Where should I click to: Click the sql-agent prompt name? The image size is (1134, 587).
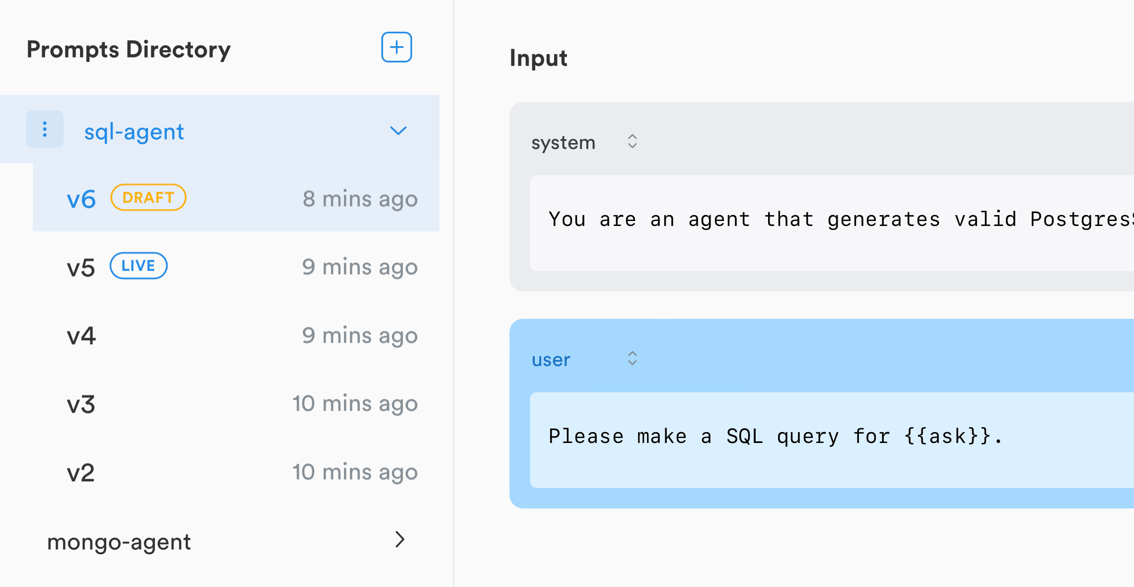tap(134, 131)
